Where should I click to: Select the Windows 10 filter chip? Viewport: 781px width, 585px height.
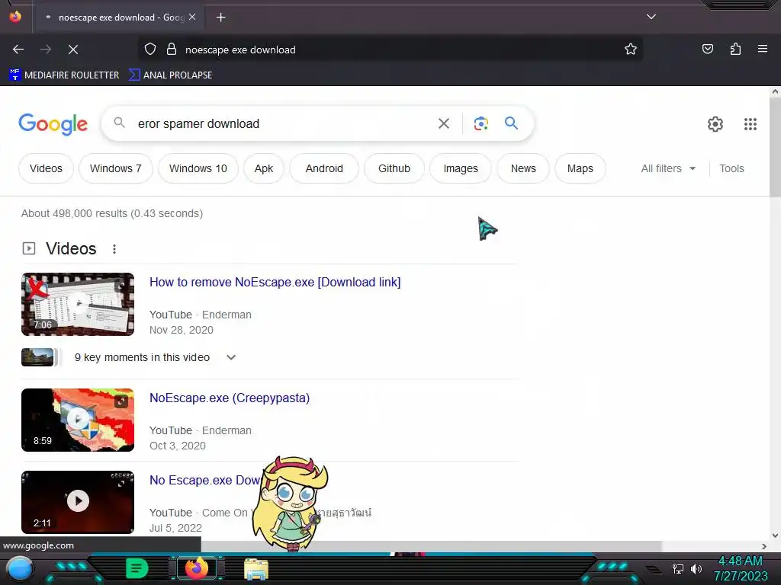198,168
